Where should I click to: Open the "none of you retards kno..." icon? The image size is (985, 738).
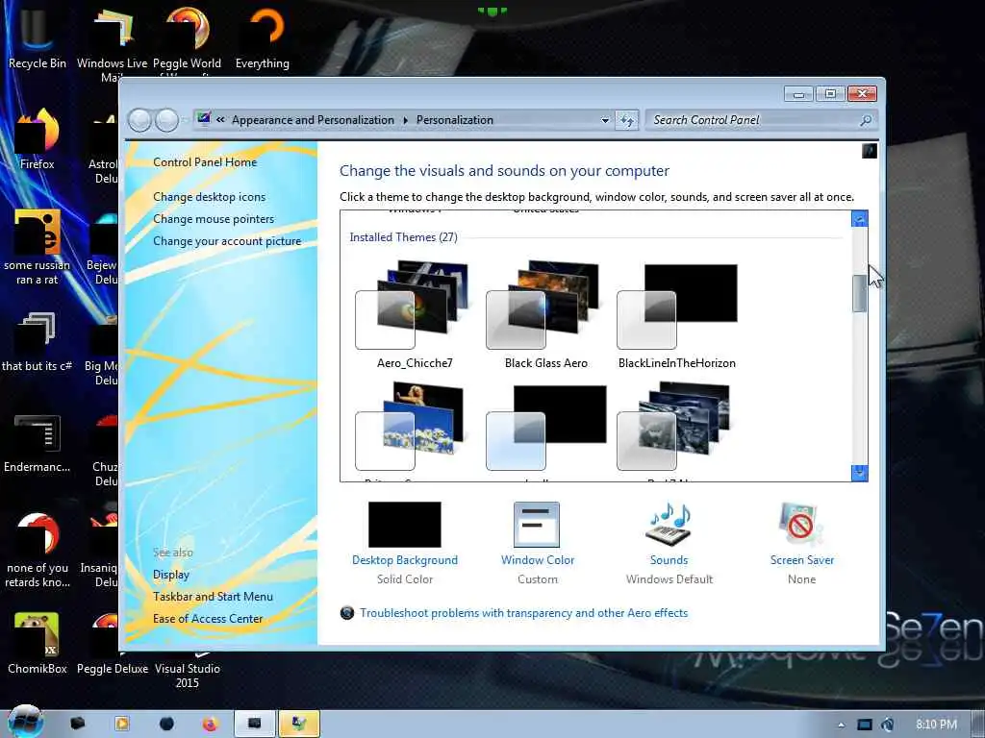38,551
